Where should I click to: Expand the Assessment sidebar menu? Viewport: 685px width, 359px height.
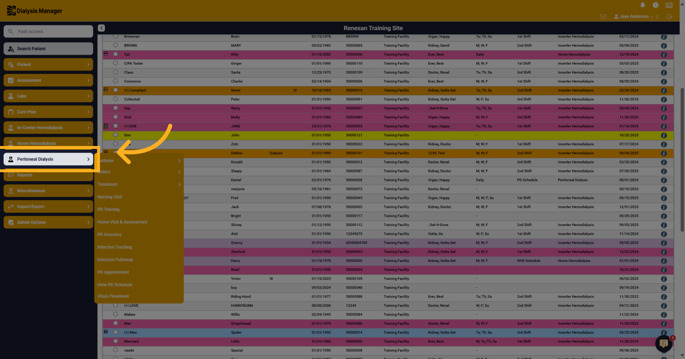(48, 80)
